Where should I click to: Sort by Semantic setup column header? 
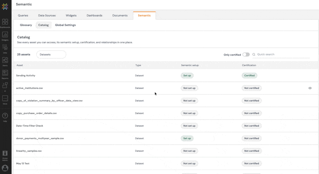[x=190, y=65]
